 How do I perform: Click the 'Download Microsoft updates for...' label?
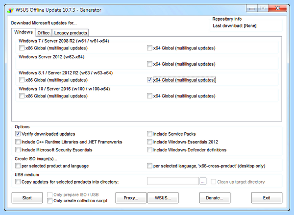click(44, 23)
